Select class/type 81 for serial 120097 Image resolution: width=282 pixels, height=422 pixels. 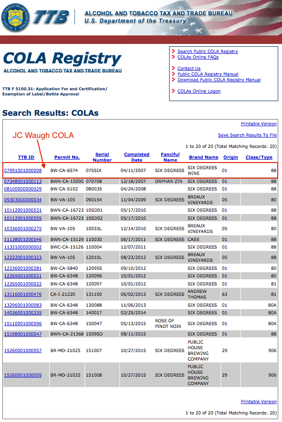point(273,284)
